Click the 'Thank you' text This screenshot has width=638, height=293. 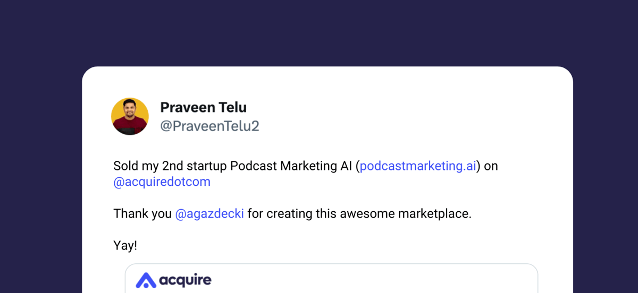tap(142, 214)
